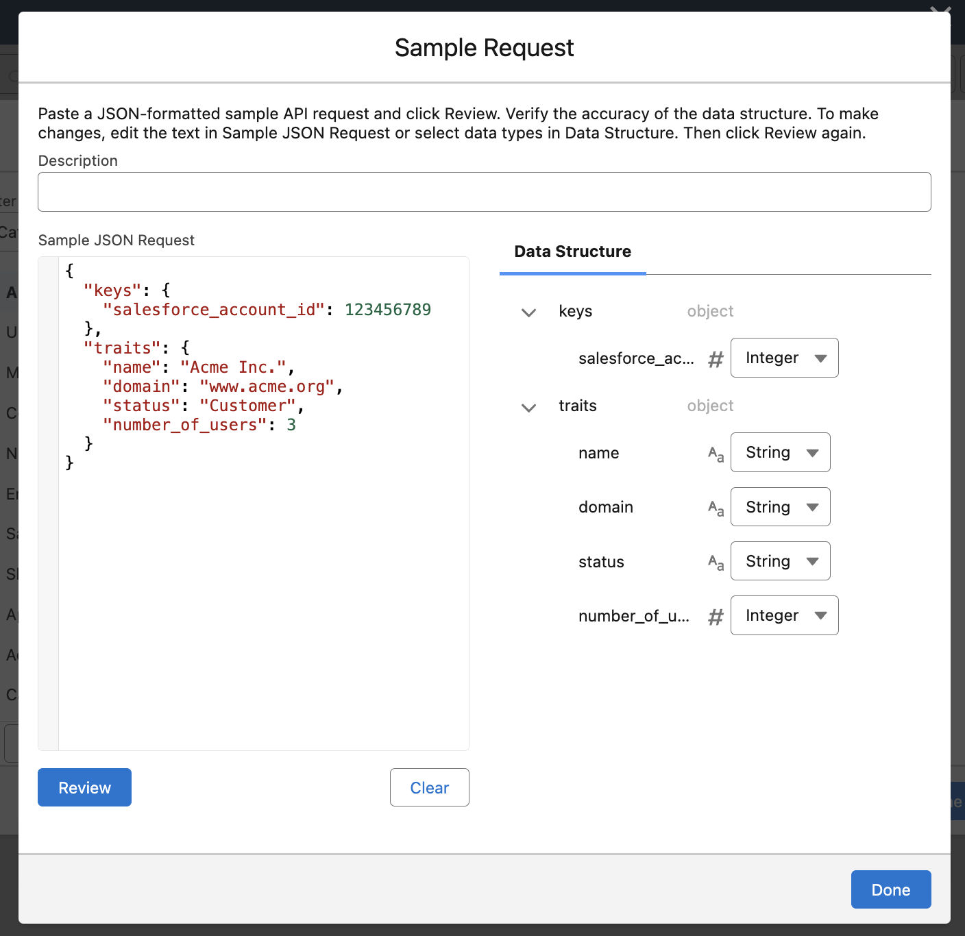This screenshot has height=936, width=965.
Task: Click the hash icon beside number_of_u field
Action: tap(716, 617)
